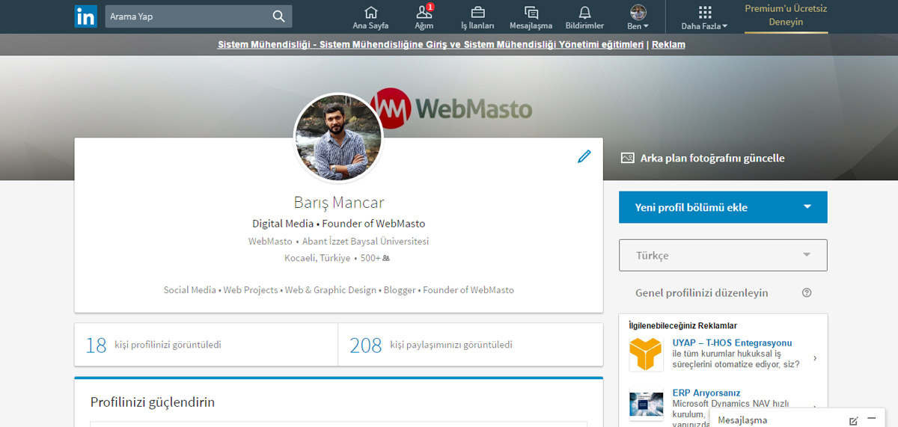Expand the Yeni profil bölümü arrow

807,207
